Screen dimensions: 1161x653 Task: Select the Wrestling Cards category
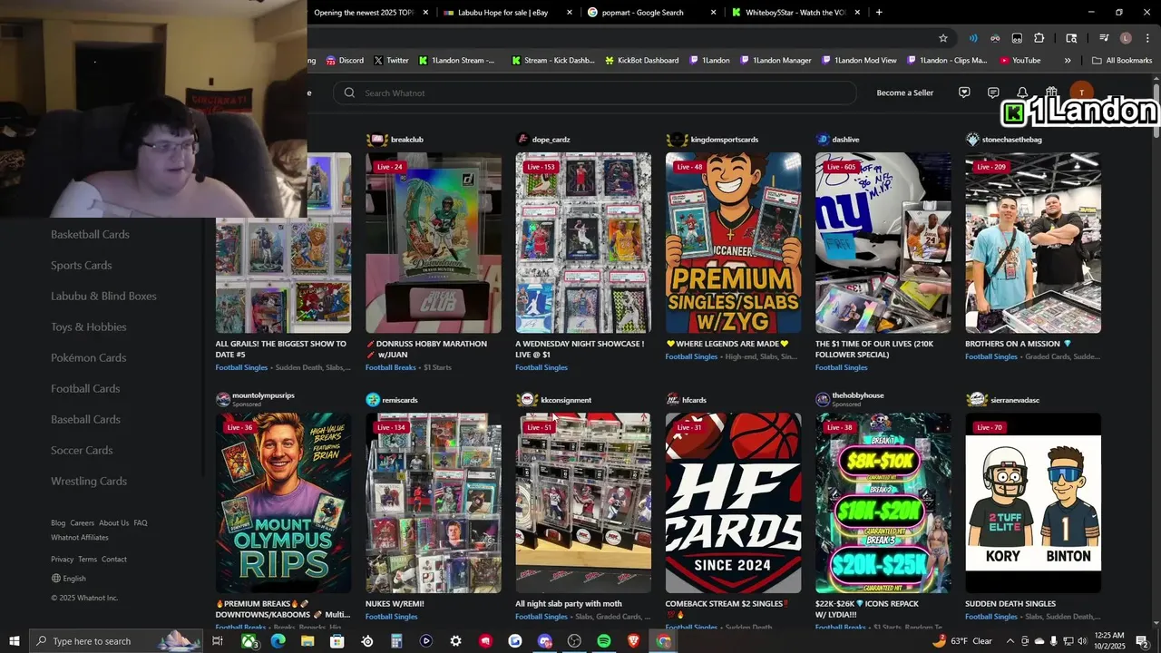point(89,481)
